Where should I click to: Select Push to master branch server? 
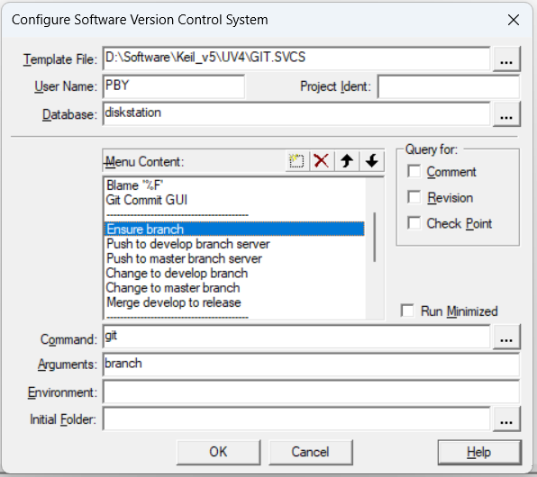tap(234, 258)
